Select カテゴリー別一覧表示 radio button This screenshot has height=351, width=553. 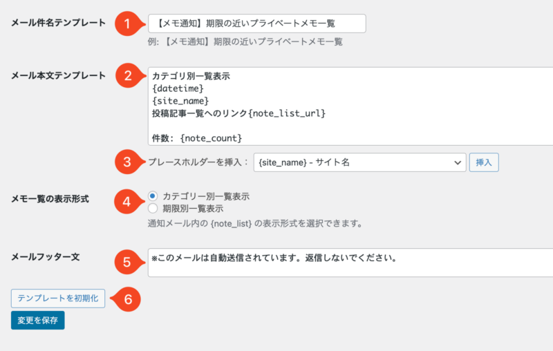153,196
